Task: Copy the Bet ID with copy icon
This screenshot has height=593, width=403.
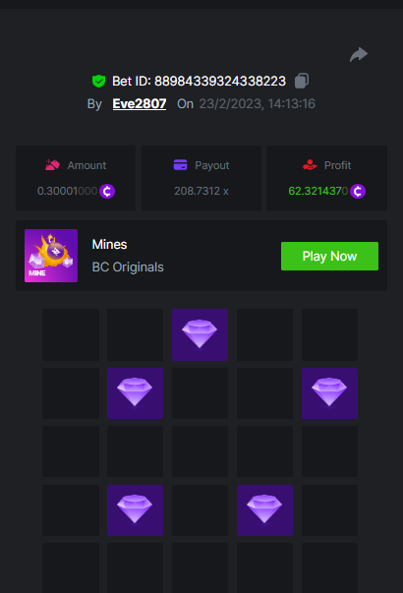Action: point(302,81)
